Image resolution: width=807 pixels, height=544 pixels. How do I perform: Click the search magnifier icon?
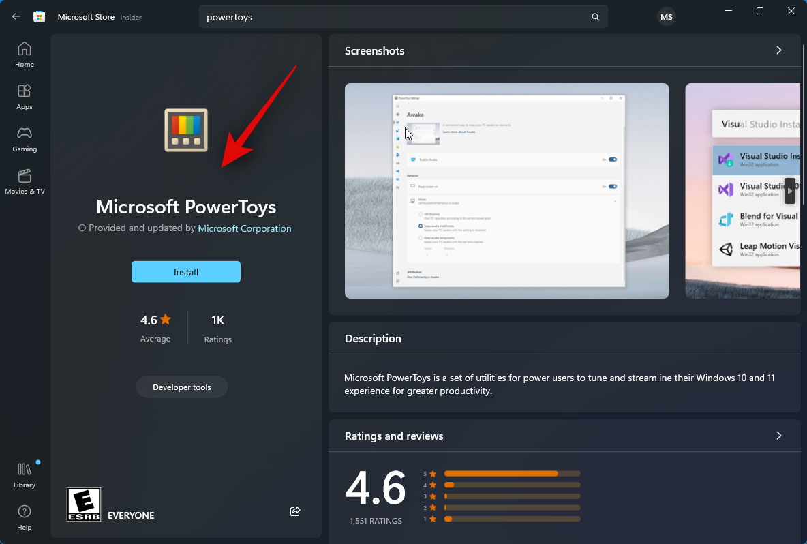point(595,16)
